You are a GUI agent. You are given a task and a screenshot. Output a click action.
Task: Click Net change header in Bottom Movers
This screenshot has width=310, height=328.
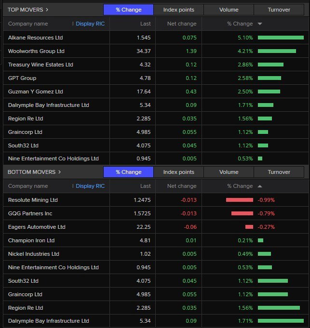point(182,186)
